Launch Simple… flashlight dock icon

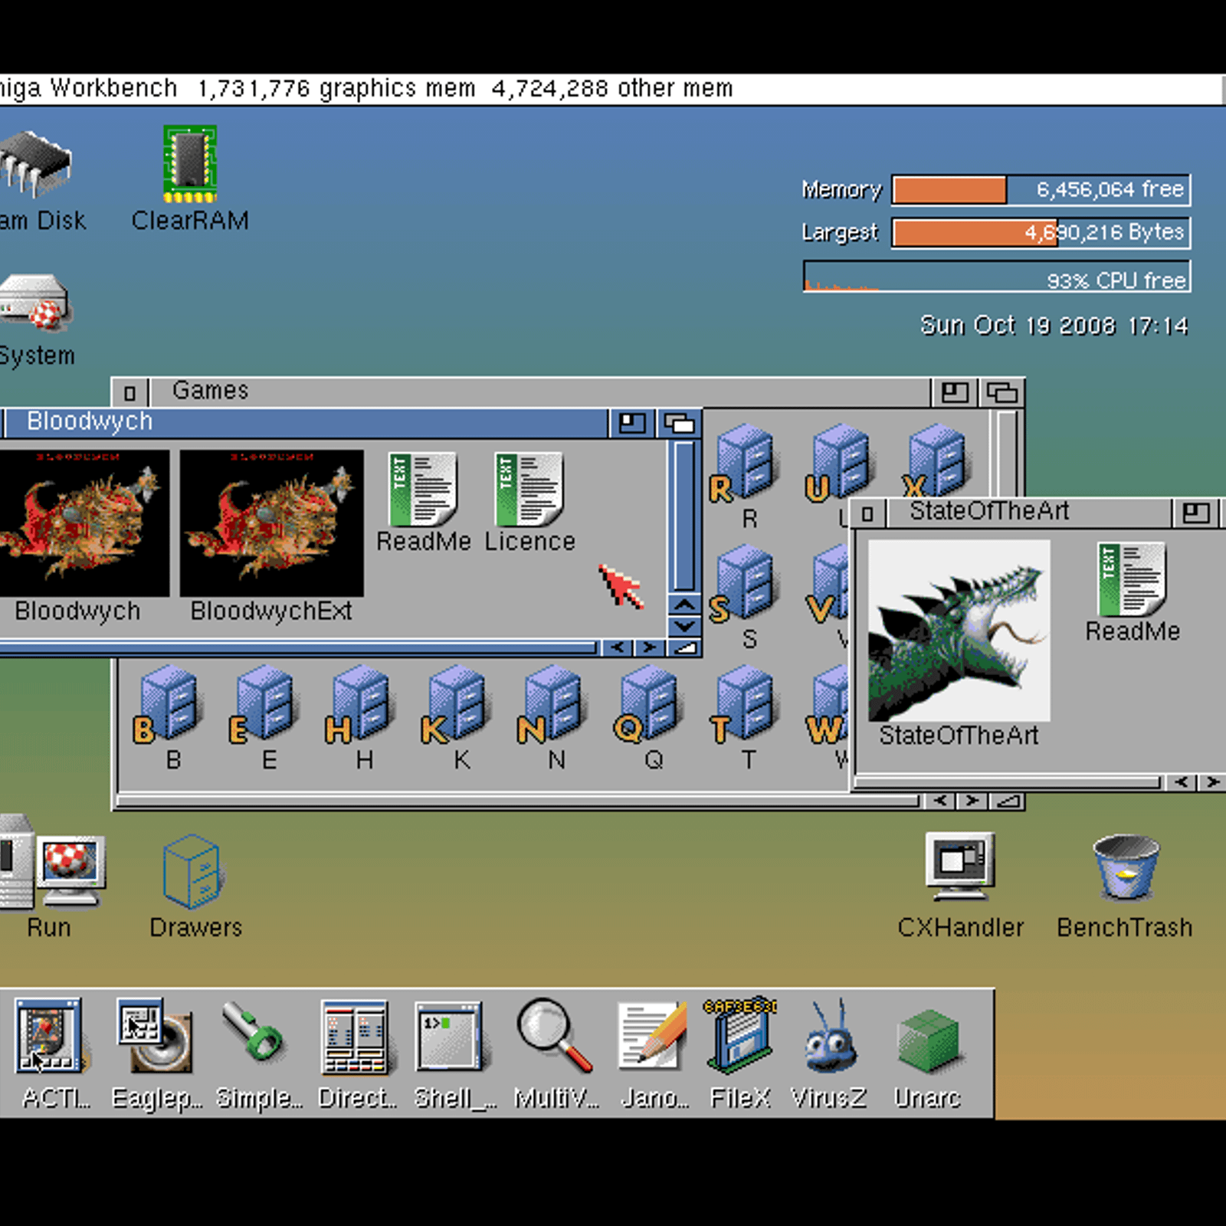coord(252,1034)
